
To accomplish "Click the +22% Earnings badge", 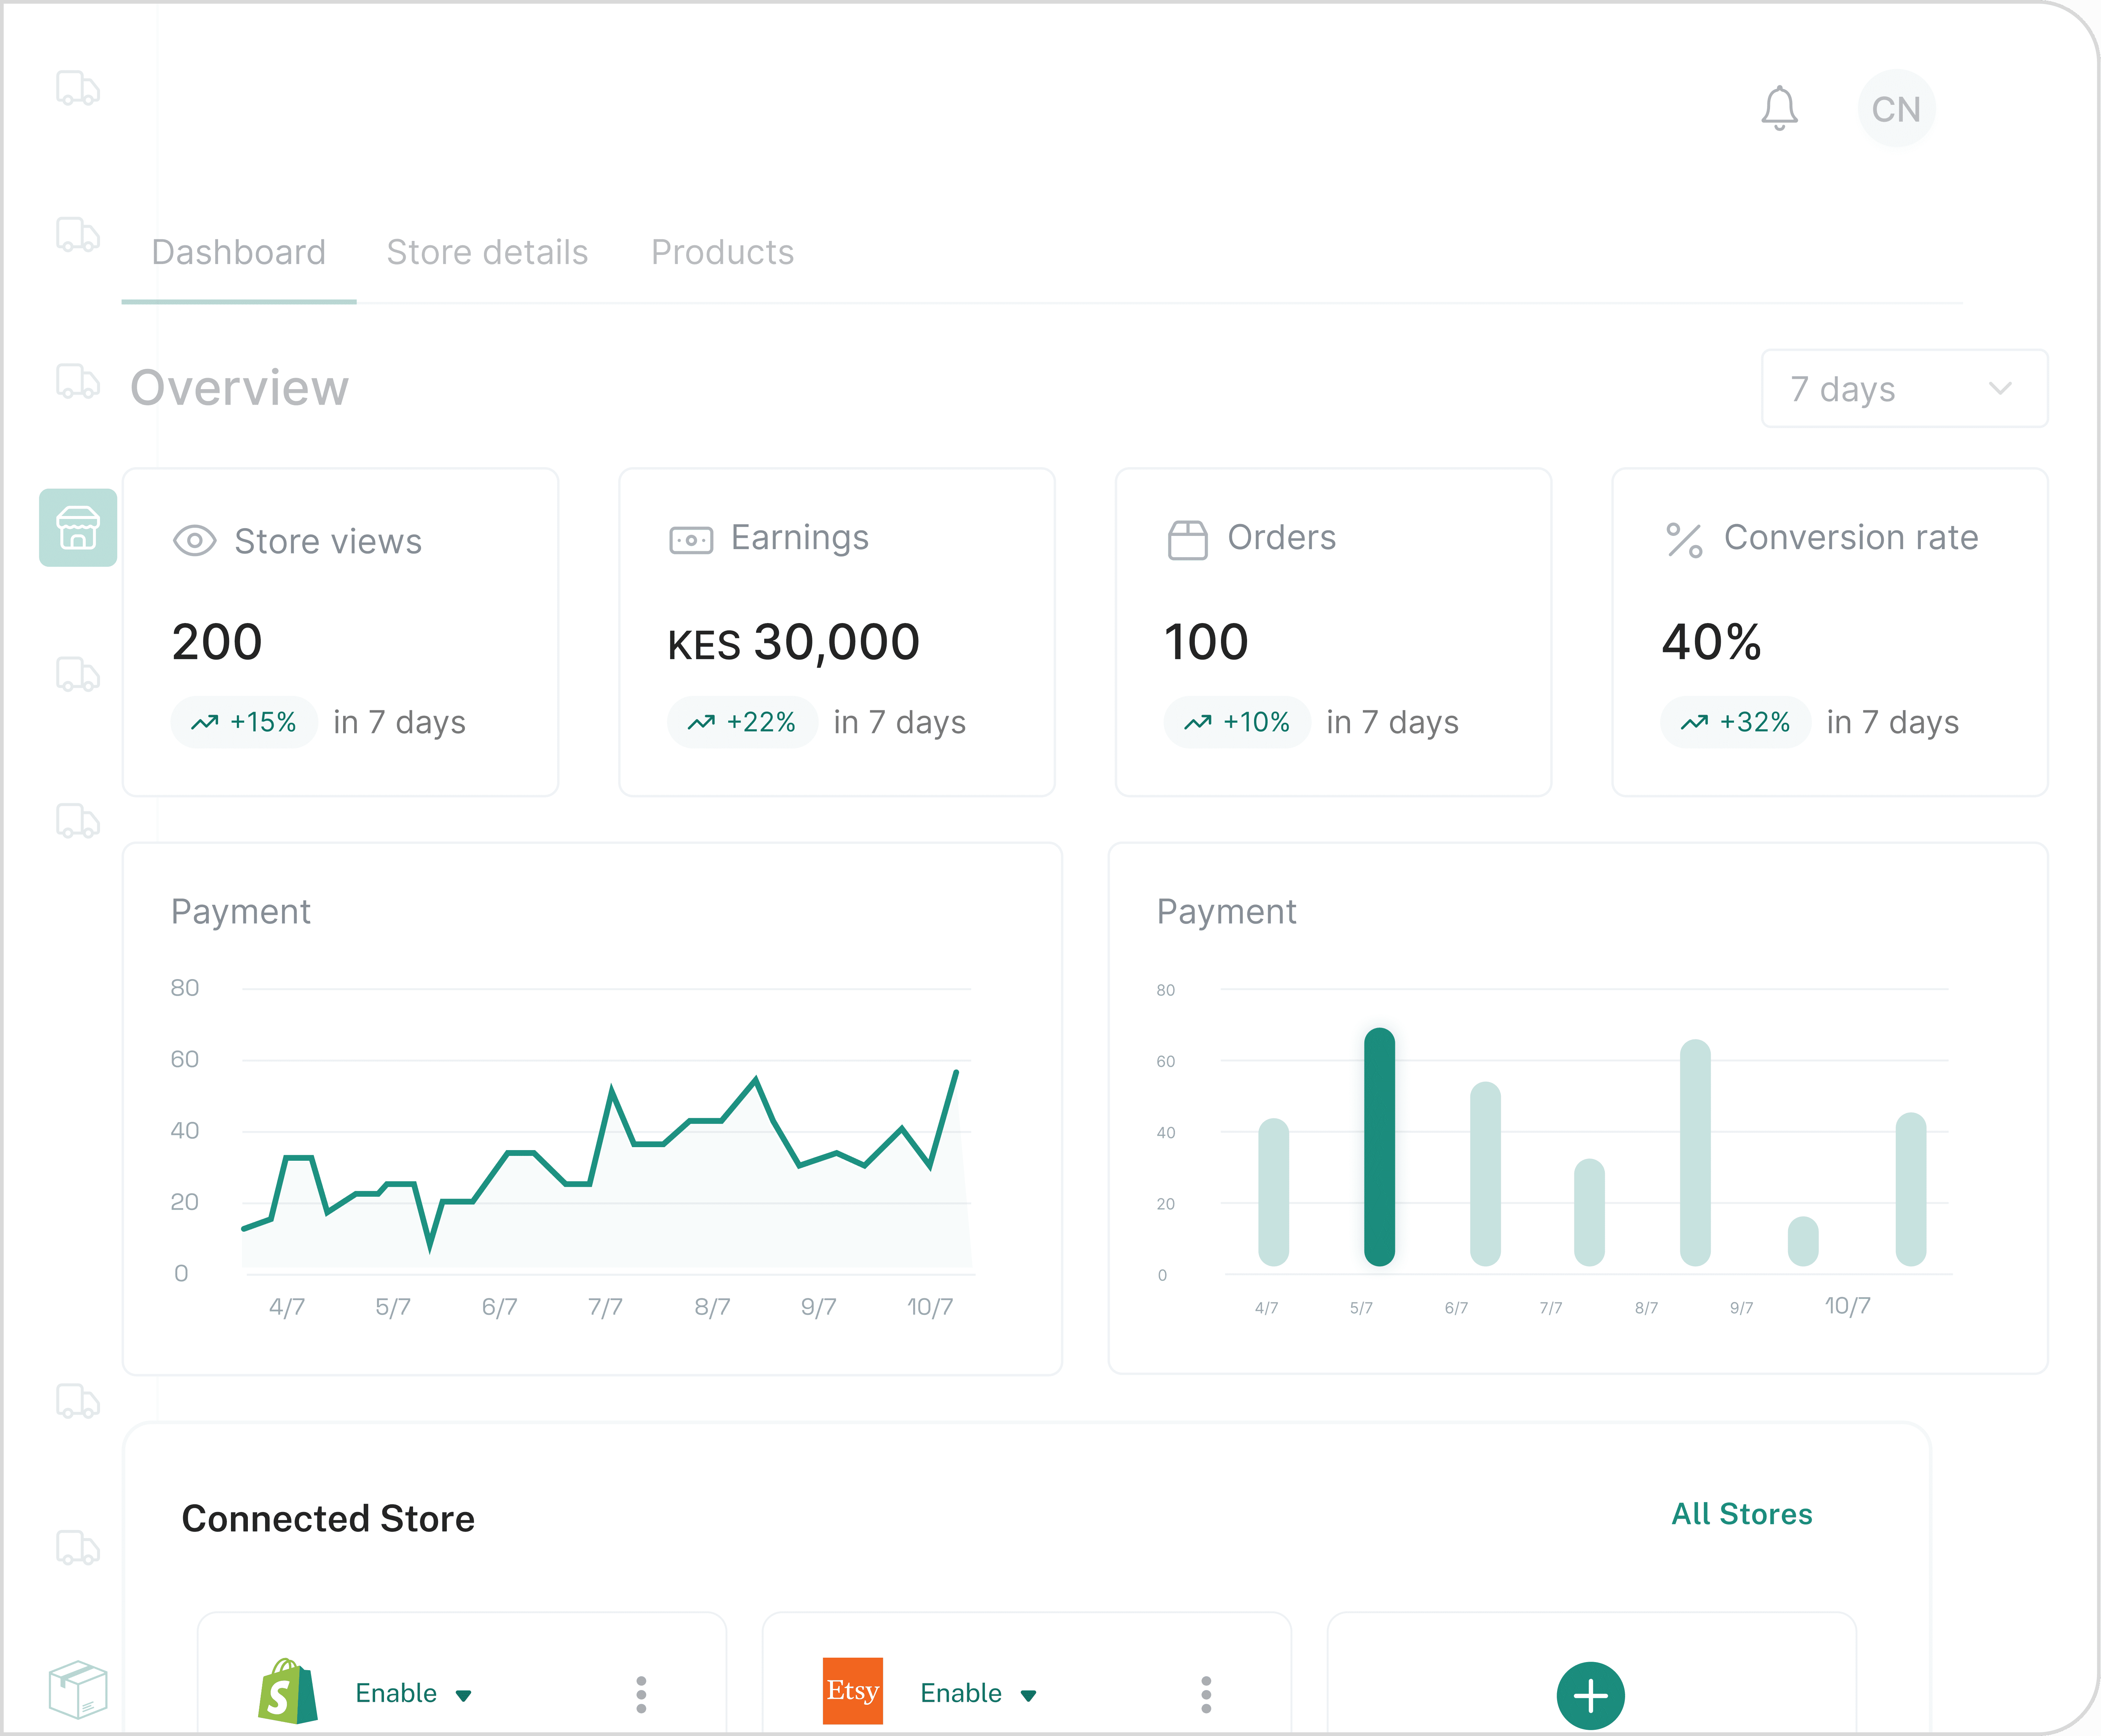I will (742, 722).
